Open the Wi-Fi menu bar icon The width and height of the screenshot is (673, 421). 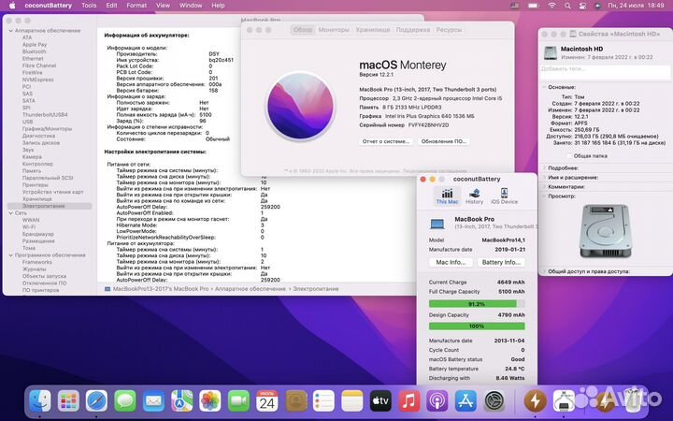pyautogui.click(x=552, y=6)
